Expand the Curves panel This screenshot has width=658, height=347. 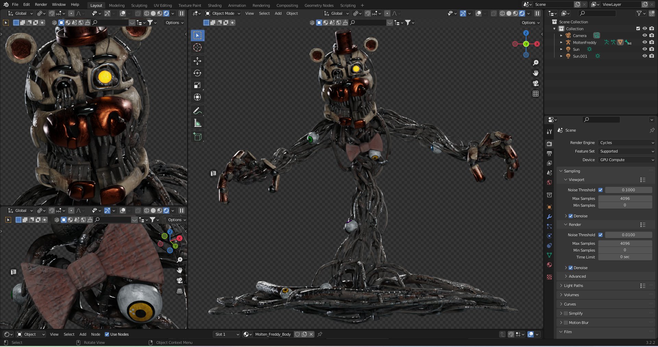pyautogui.click(x=570, y=304)
